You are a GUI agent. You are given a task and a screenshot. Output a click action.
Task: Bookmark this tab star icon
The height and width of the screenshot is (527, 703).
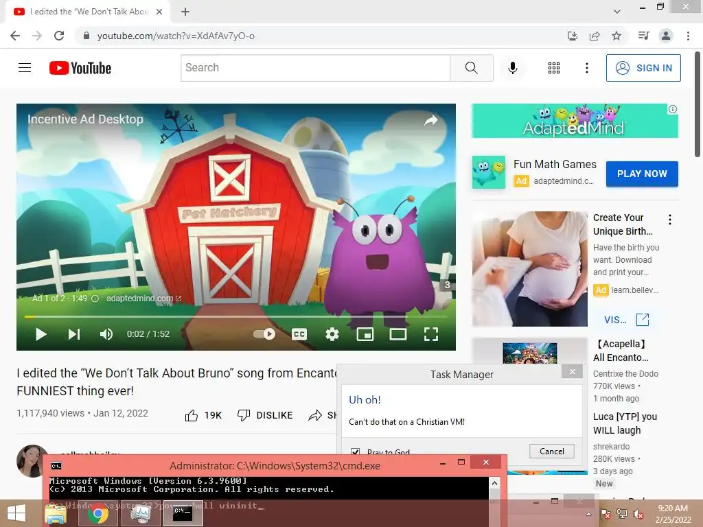click(x=616, y=36)
